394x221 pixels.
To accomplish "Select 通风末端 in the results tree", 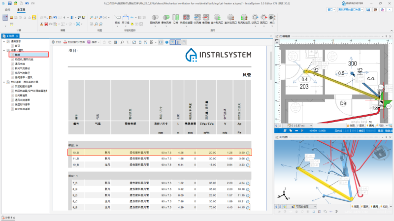I will pos(20,64).
